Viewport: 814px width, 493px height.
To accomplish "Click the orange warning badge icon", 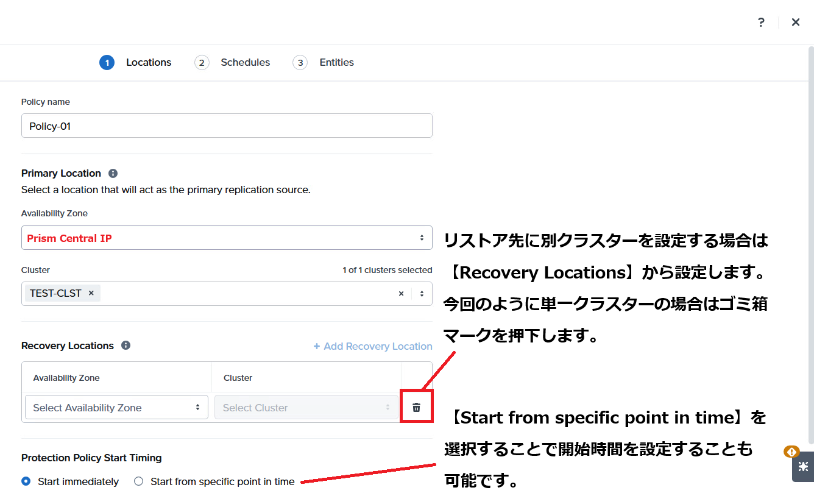I will (x=791, y=452).
